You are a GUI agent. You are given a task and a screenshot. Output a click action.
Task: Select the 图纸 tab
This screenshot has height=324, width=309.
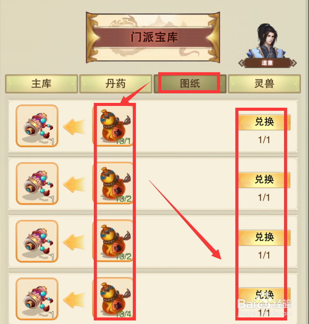coord(190,84)
